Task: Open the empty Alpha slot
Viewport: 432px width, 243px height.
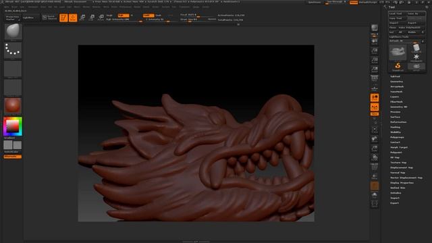Action: pos(13,69)
